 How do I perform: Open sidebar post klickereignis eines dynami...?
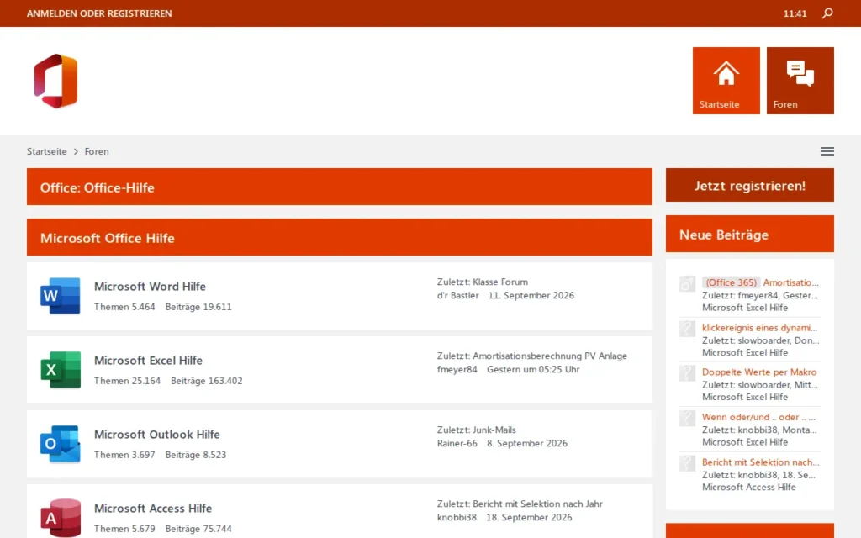759,328
